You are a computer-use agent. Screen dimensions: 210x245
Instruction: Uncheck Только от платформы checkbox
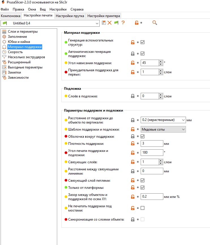point(142,187)
